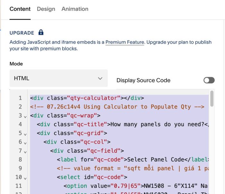This screenshot has width=225, height=194.
Task: Click the Display Source Code label
Action: (x=143, y=80)
